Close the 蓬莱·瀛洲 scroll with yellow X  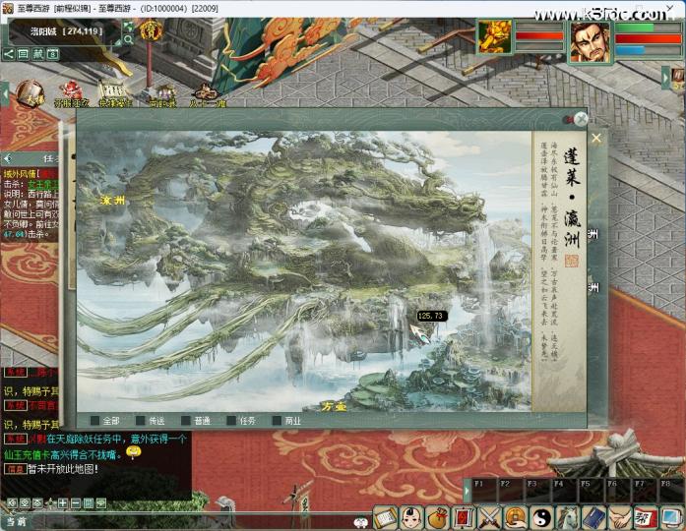point(596,138)
